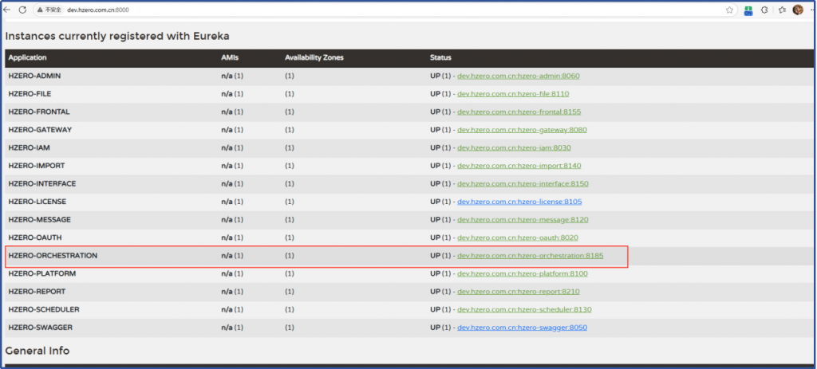The height and width of the screenshot is (369, 817).
Task: Click the cat profile avatar
Action: 798,10
